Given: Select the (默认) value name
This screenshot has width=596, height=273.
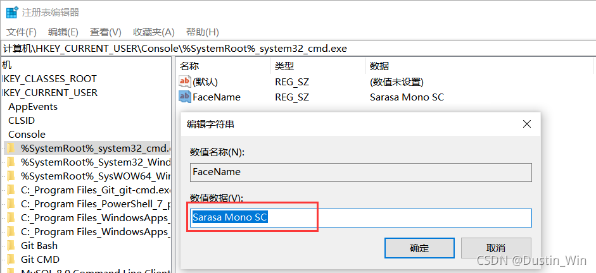Looking at the screenshot, I should tap(205, 82).
